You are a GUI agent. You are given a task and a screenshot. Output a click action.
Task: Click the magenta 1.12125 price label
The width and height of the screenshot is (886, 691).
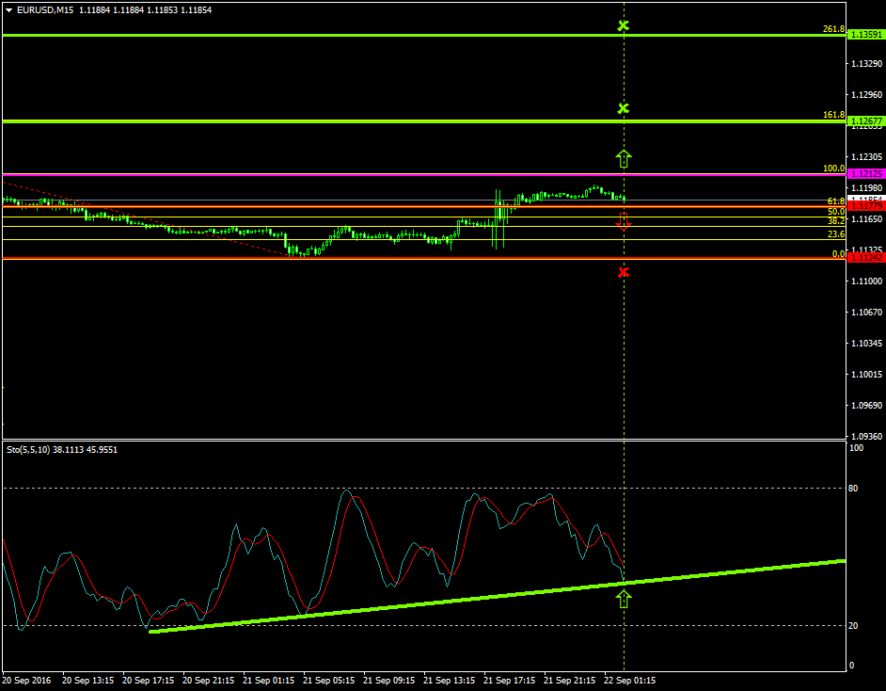point(865,174)
